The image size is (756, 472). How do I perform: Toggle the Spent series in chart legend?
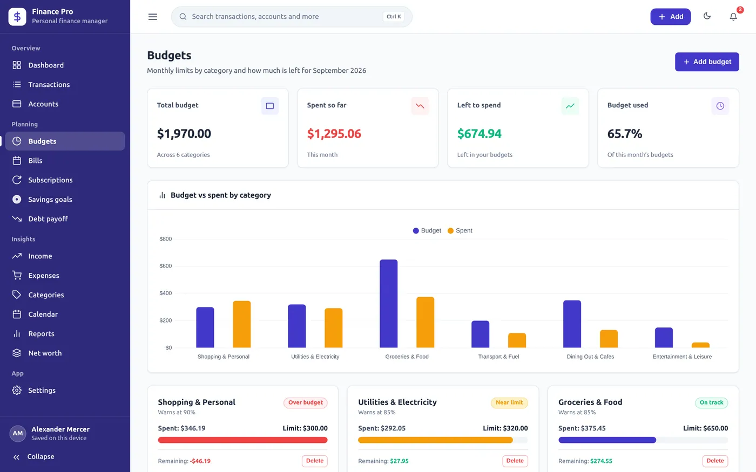[x=460, y=231]
